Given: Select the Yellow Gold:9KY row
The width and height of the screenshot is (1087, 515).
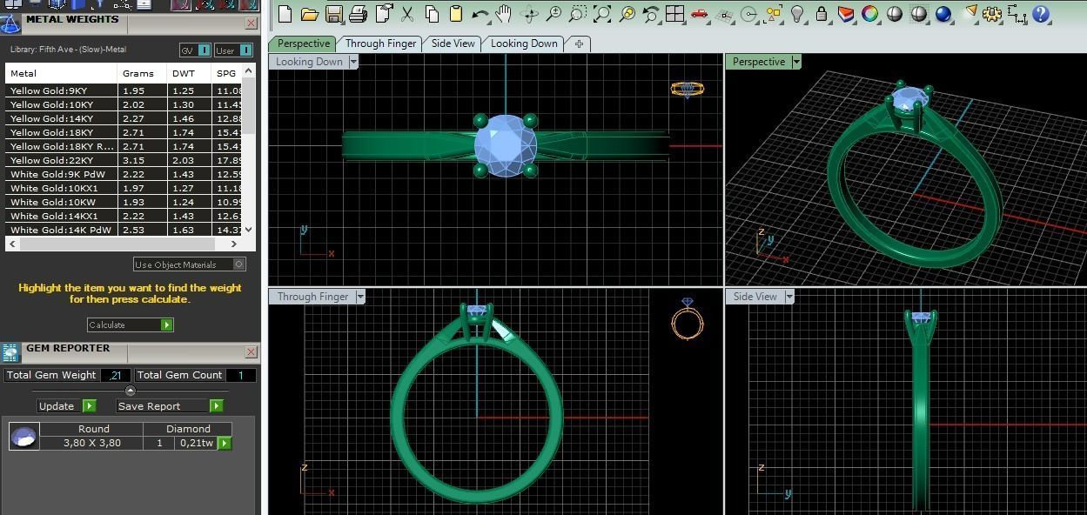Looking at the screenshot, I should 124,90.
